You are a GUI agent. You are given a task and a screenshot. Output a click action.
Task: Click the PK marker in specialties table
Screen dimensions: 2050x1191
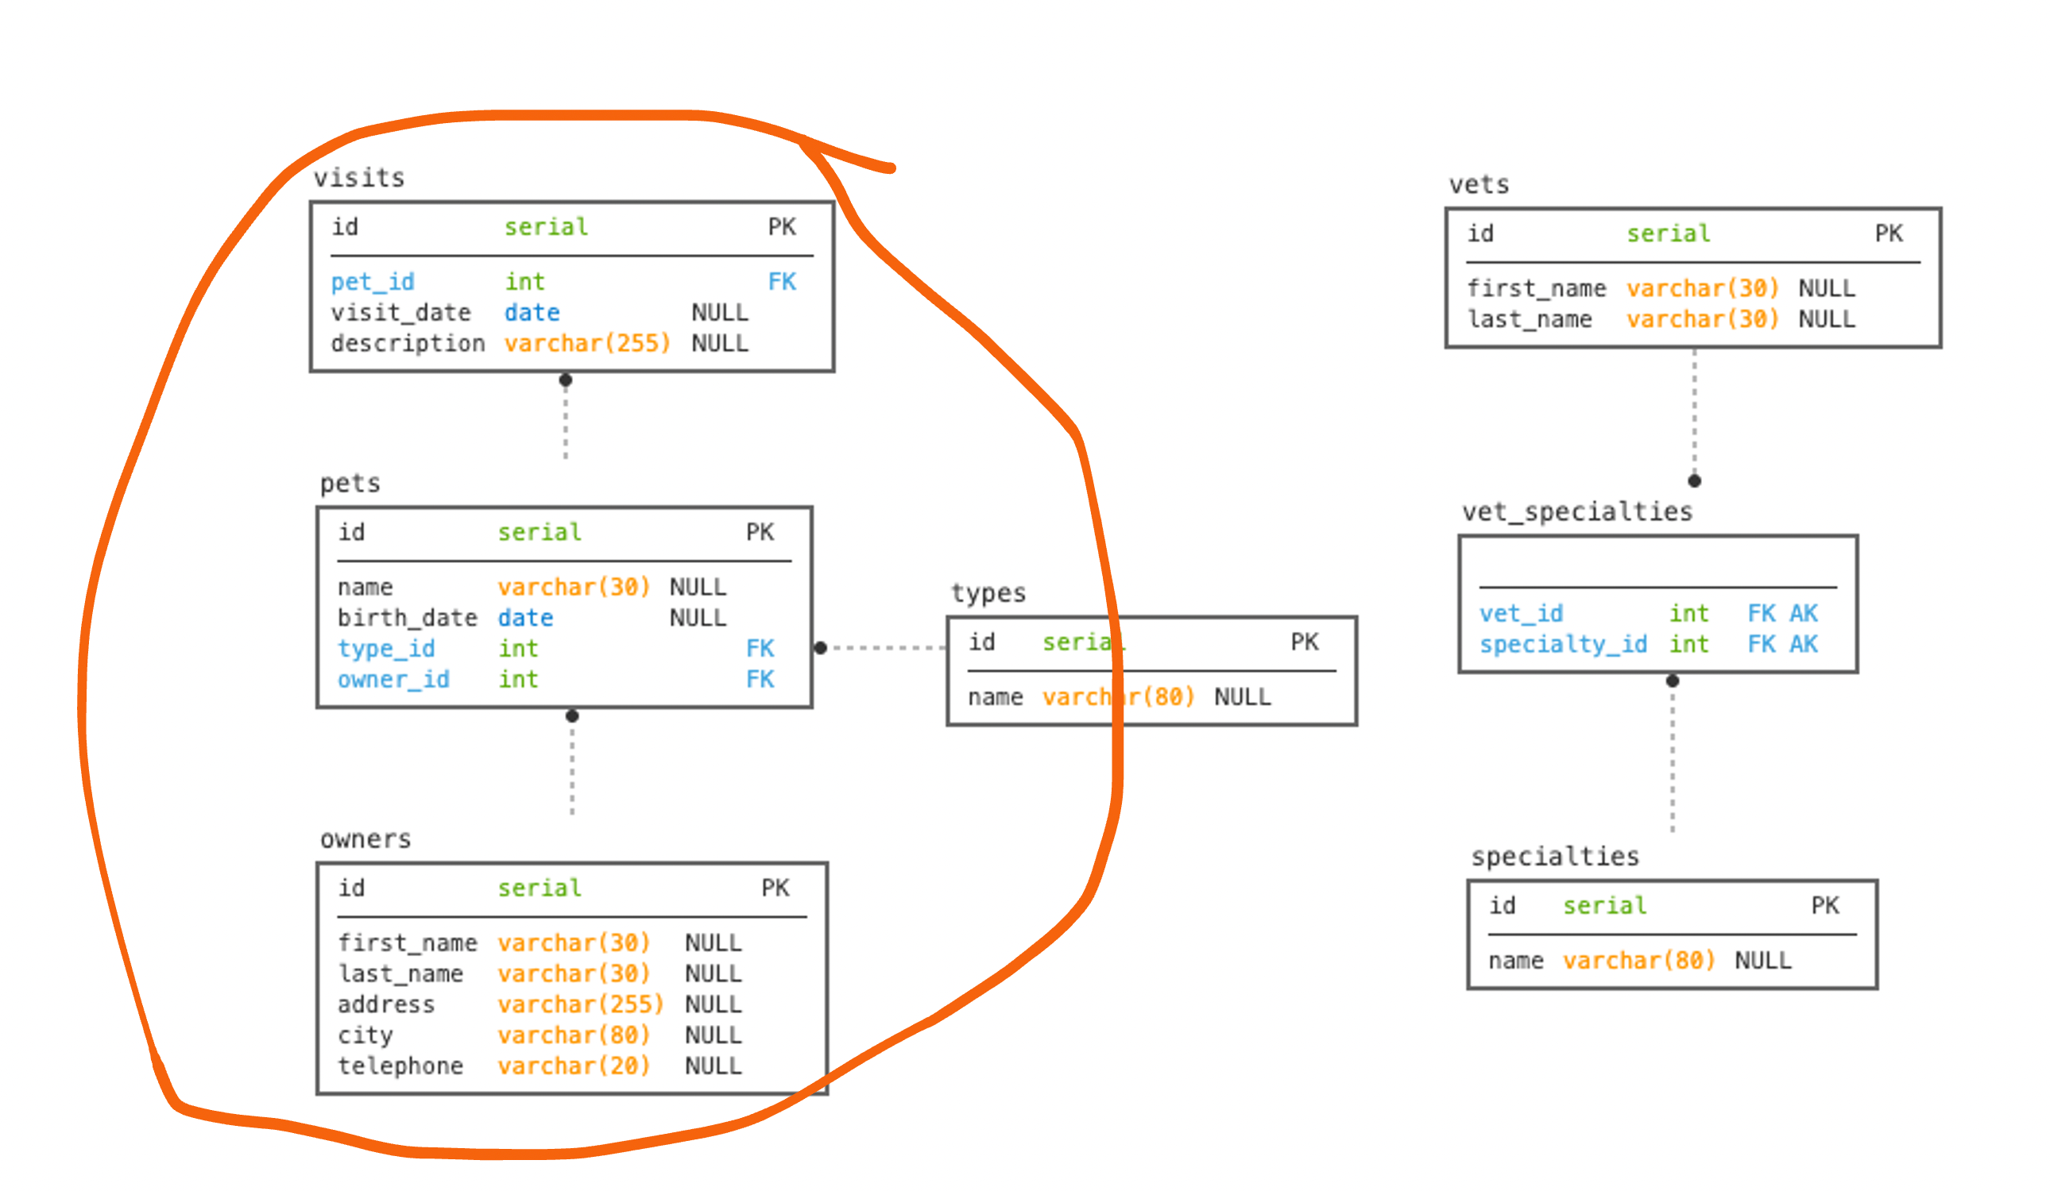1827,908
